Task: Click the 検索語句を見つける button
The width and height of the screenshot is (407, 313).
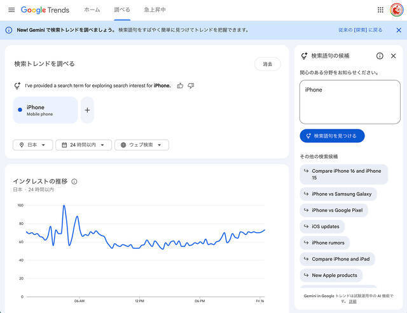Action: pyautogui.click(x=332, y=136)
